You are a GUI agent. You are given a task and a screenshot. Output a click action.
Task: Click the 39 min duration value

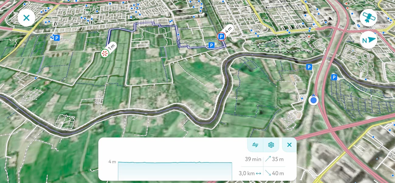[x=253, y=159]
